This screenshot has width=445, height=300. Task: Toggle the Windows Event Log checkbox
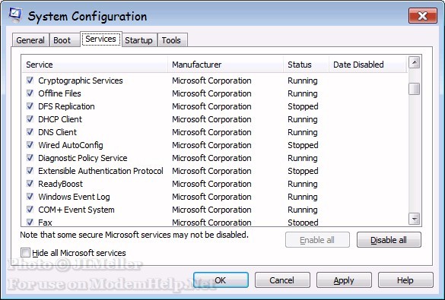point(30,197)
